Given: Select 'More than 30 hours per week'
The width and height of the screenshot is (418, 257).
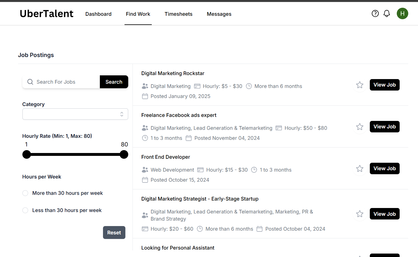Looking at the screenshot, I should click(25, 193).
